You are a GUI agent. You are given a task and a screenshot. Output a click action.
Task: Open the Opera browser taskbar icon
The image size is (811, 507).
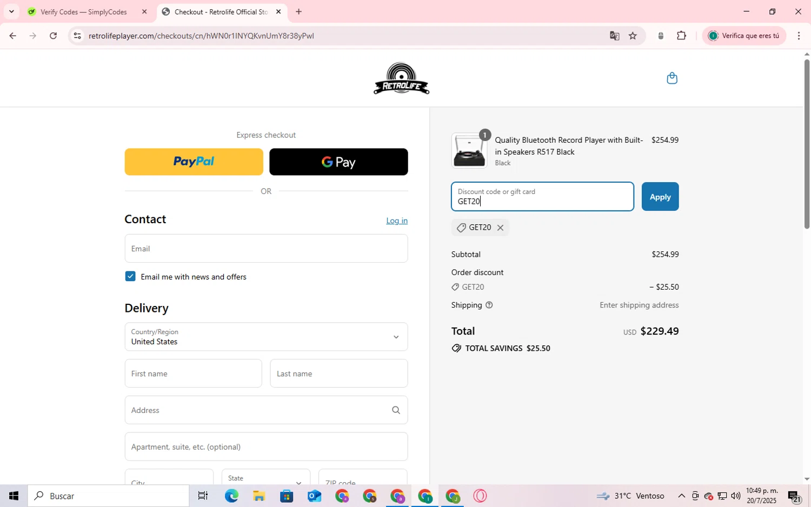[x=480, y=496]
